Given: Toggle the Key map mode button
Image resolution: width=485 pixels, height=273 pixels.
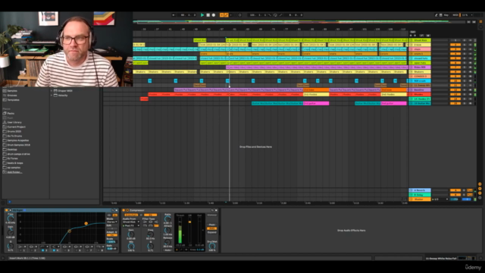Looking at the screenshot, I should (x=446, y=15).
